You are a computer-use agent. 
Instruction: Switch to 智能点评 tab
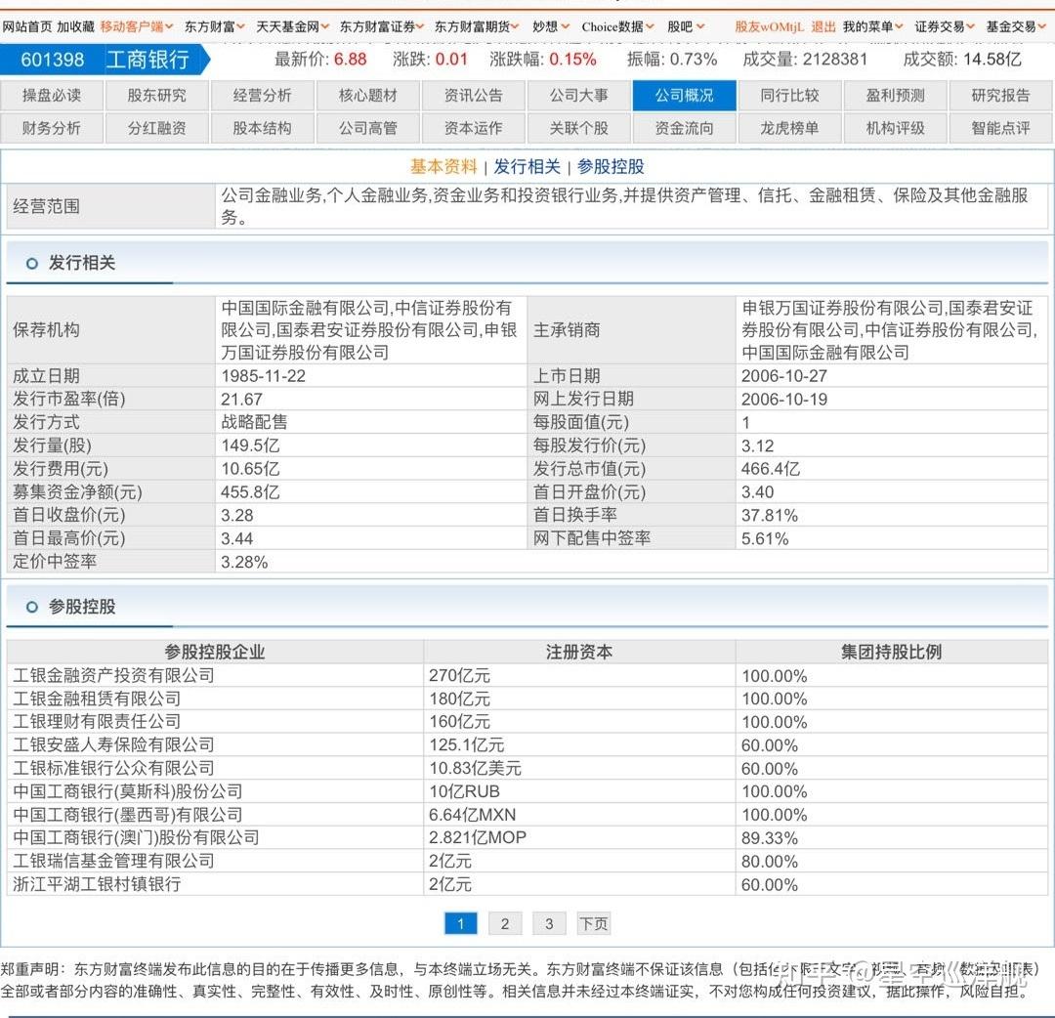(x=1000, y=128)
